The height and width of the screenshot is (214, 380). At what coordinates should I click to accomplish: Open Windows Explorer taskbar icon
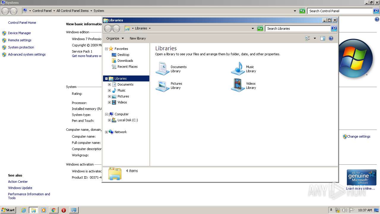click(x=34, y=210)
